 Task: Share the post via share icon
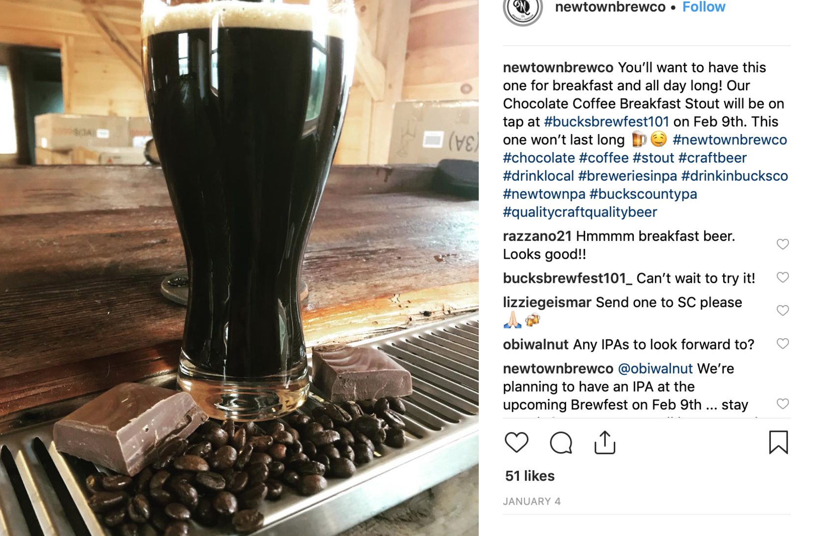[604, 442]
